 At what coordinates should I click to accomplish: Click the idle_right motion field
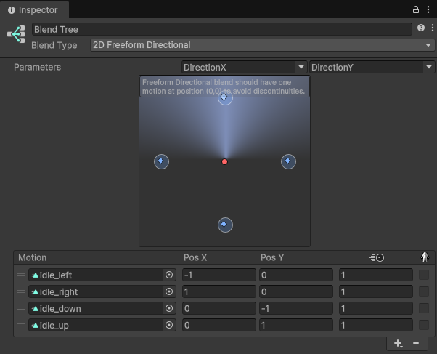[96, 291]
